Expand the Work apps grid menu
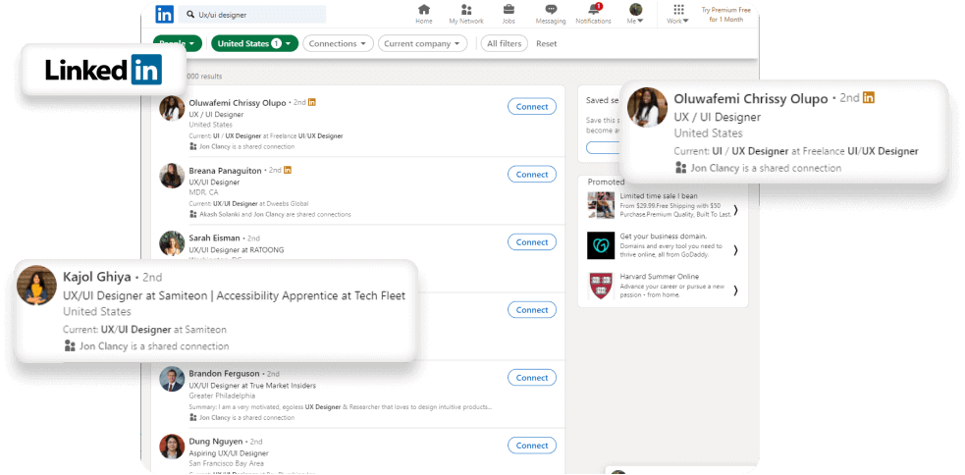The image size is (965, 475). [x=678, y=14]
